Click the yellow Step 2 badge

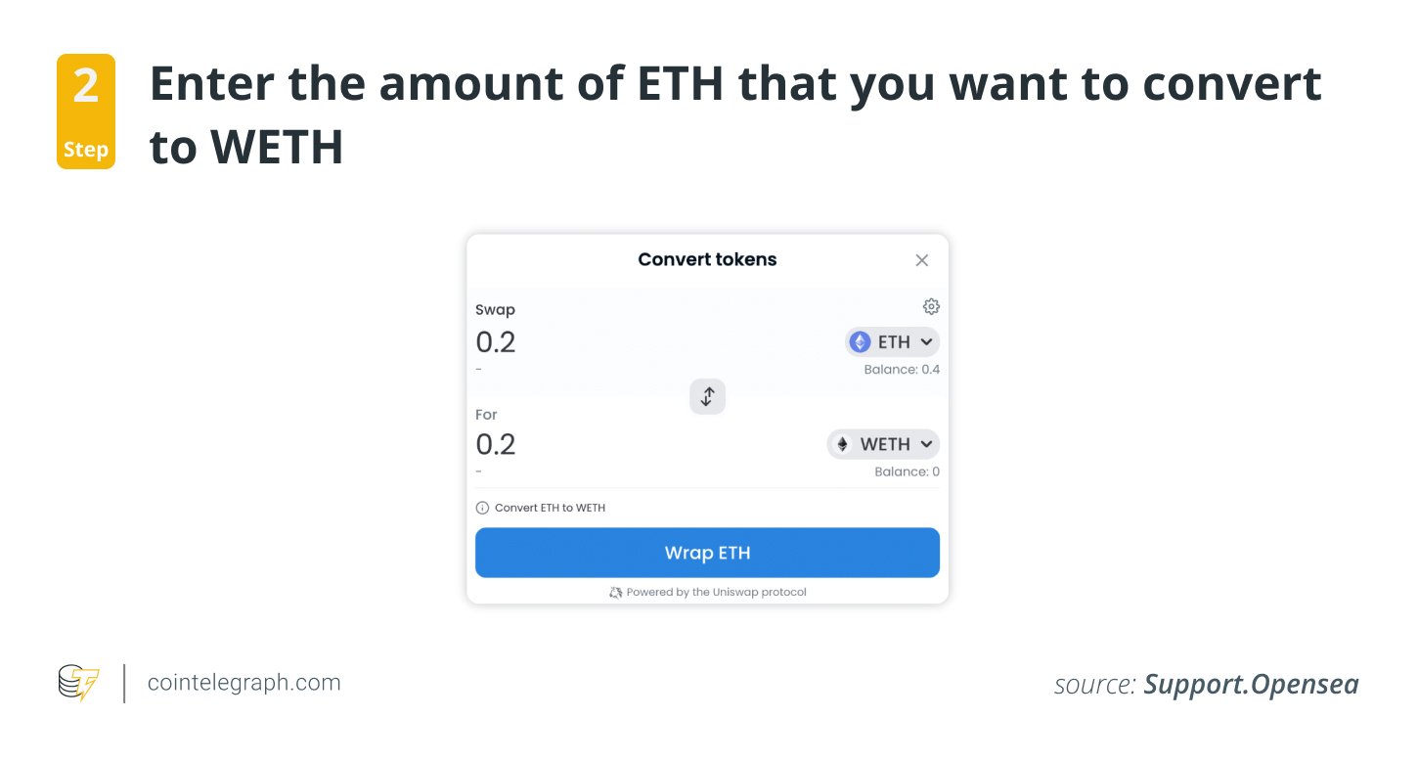point(86,111)
